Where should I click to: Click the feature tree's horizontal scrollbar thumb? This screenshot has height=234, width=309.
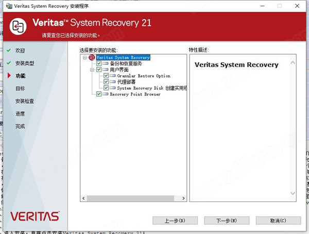tap(130, 198)
